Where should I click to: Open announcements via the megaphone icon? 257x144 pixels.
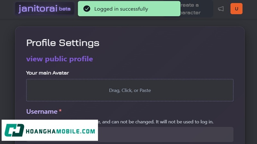pos(221,9)
